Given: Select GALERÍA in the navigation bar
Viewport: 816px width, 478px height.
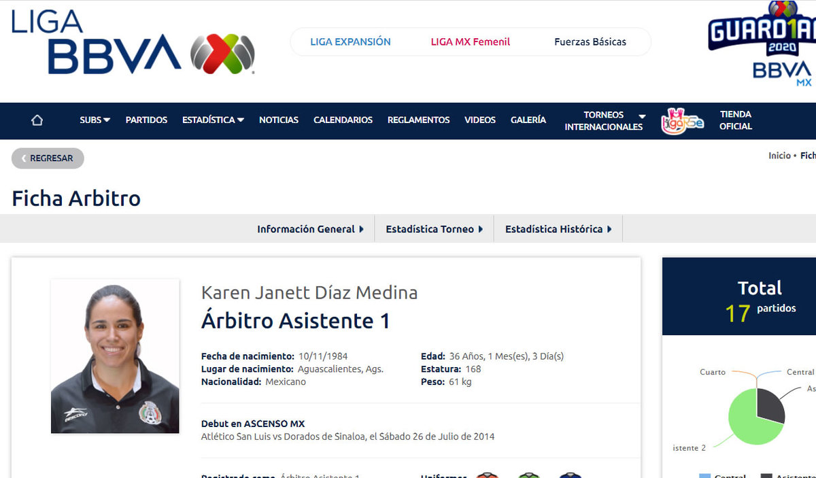Looking at the screenshot, I should click(528, 120).
